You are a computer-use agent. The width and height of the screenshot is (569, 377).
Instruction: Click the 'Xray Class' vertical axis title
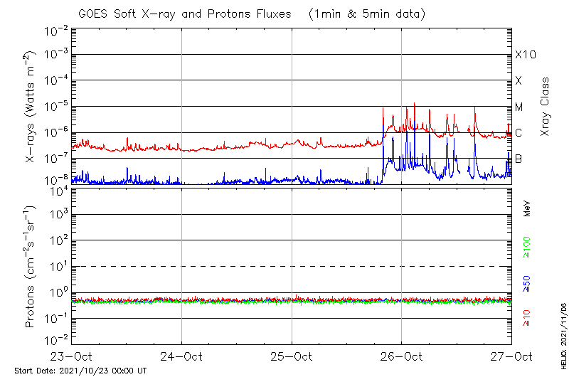click(x=546, y=107)
